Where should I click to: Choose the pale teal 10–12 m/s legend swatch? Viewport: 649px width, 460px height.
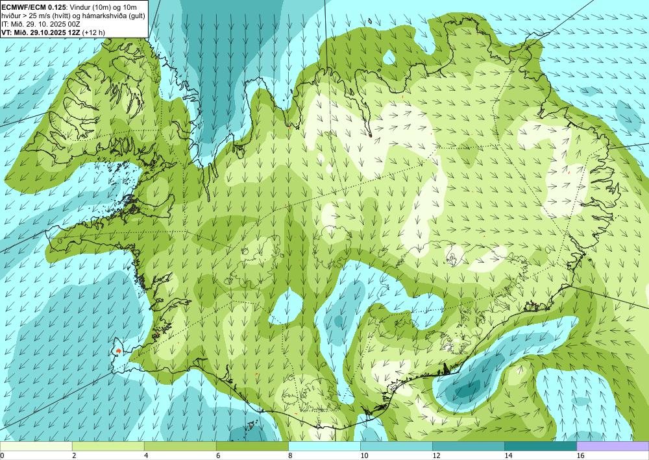[x=397, y=446]
